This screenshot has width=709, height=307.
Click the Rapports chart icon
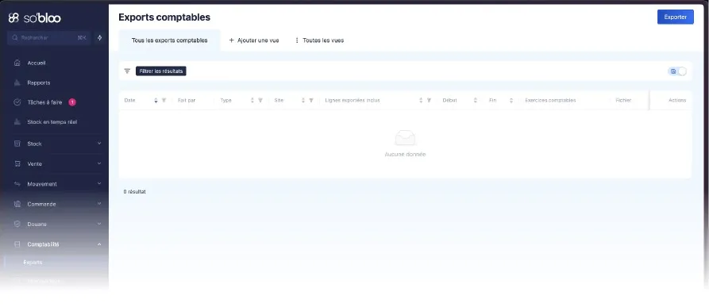pos(17,83)
